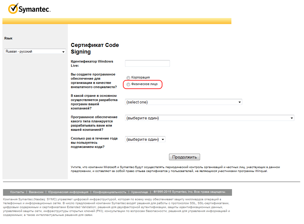
Task: Click the Сертификат Code Signing heading
Action: pyautogui.click(x=95, y=48)
